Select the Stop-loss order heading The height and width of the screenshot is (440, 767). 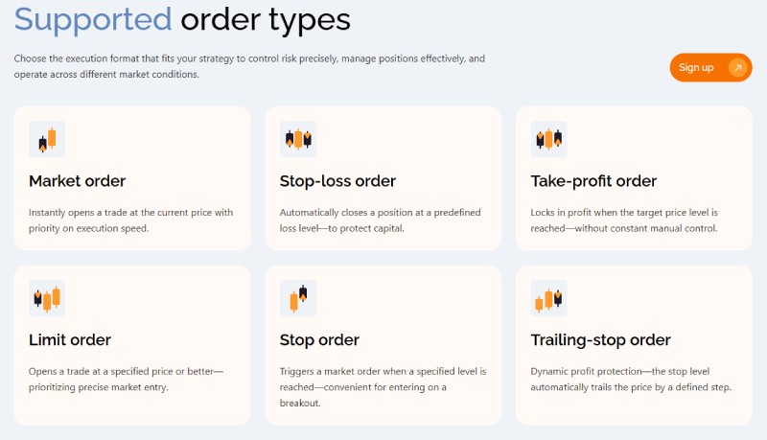point(337,181)
